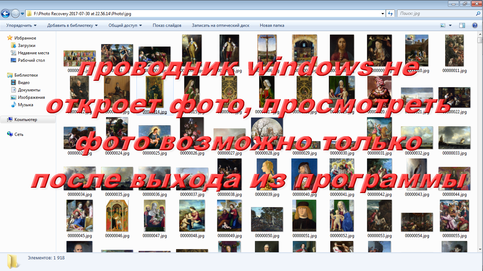Click the Сеть network icon
The height and width of the screenshot is (271, 483).
point(10,134)
